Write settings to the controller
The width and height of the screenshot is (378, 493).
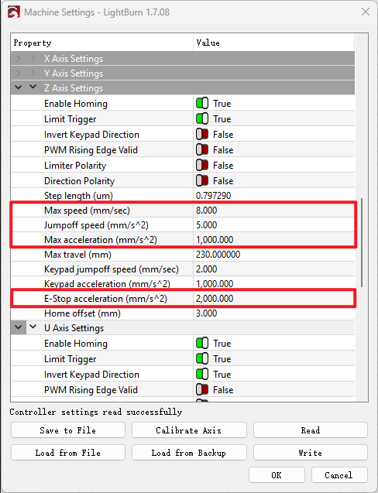pyautogui.click(x=311, y=453)
